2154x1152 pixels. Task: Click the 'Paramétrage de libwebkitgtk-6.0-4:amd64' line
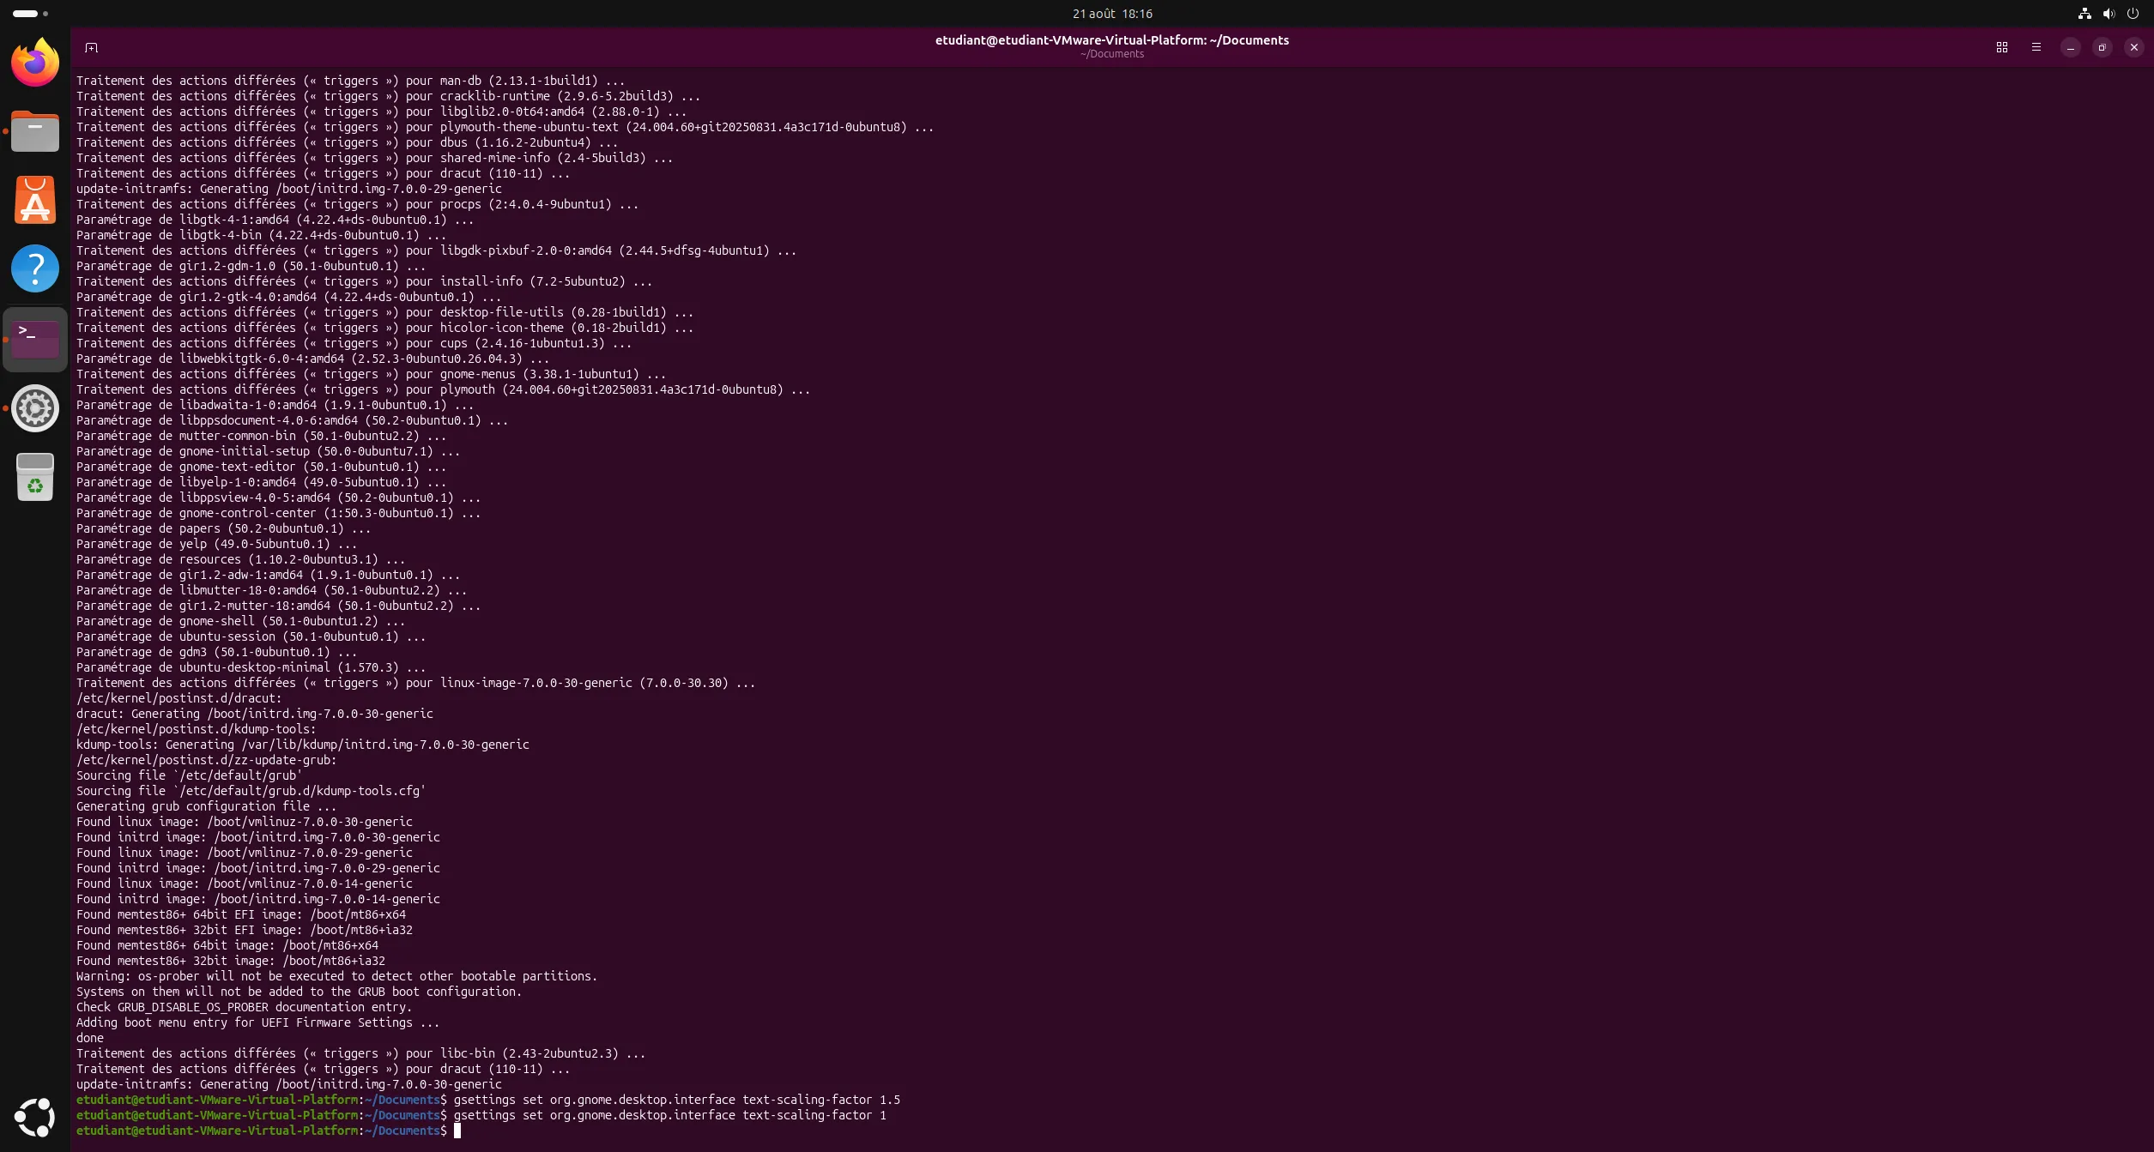pyautogui.click(x=312, y=359)
